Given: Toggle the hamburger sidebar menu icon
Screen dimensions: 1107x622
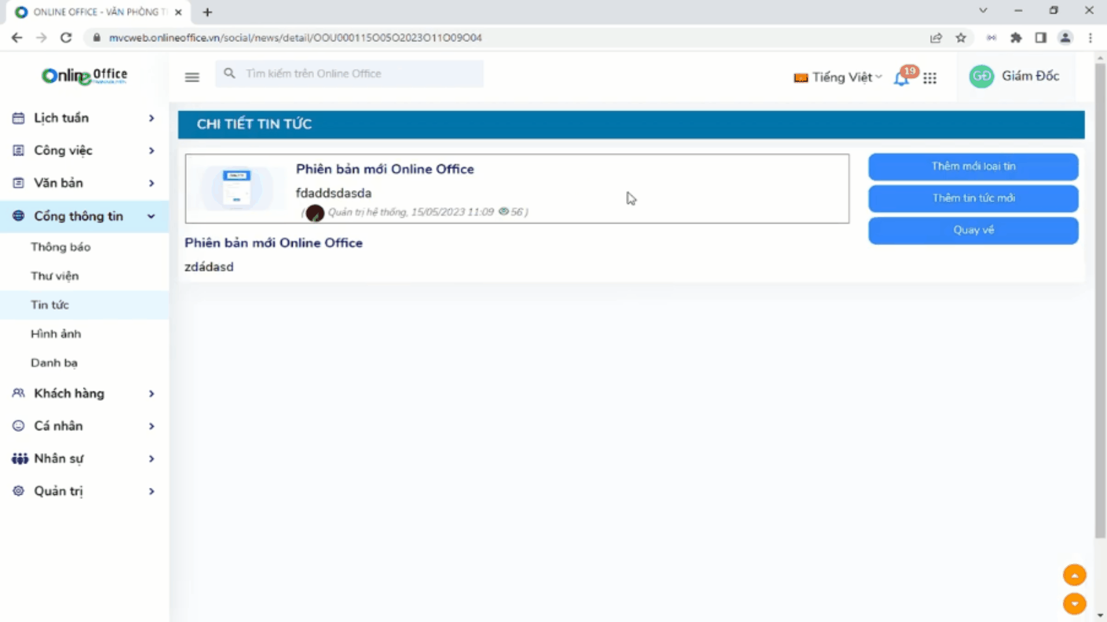Looking at the screenshot, I should pos(192,77).
